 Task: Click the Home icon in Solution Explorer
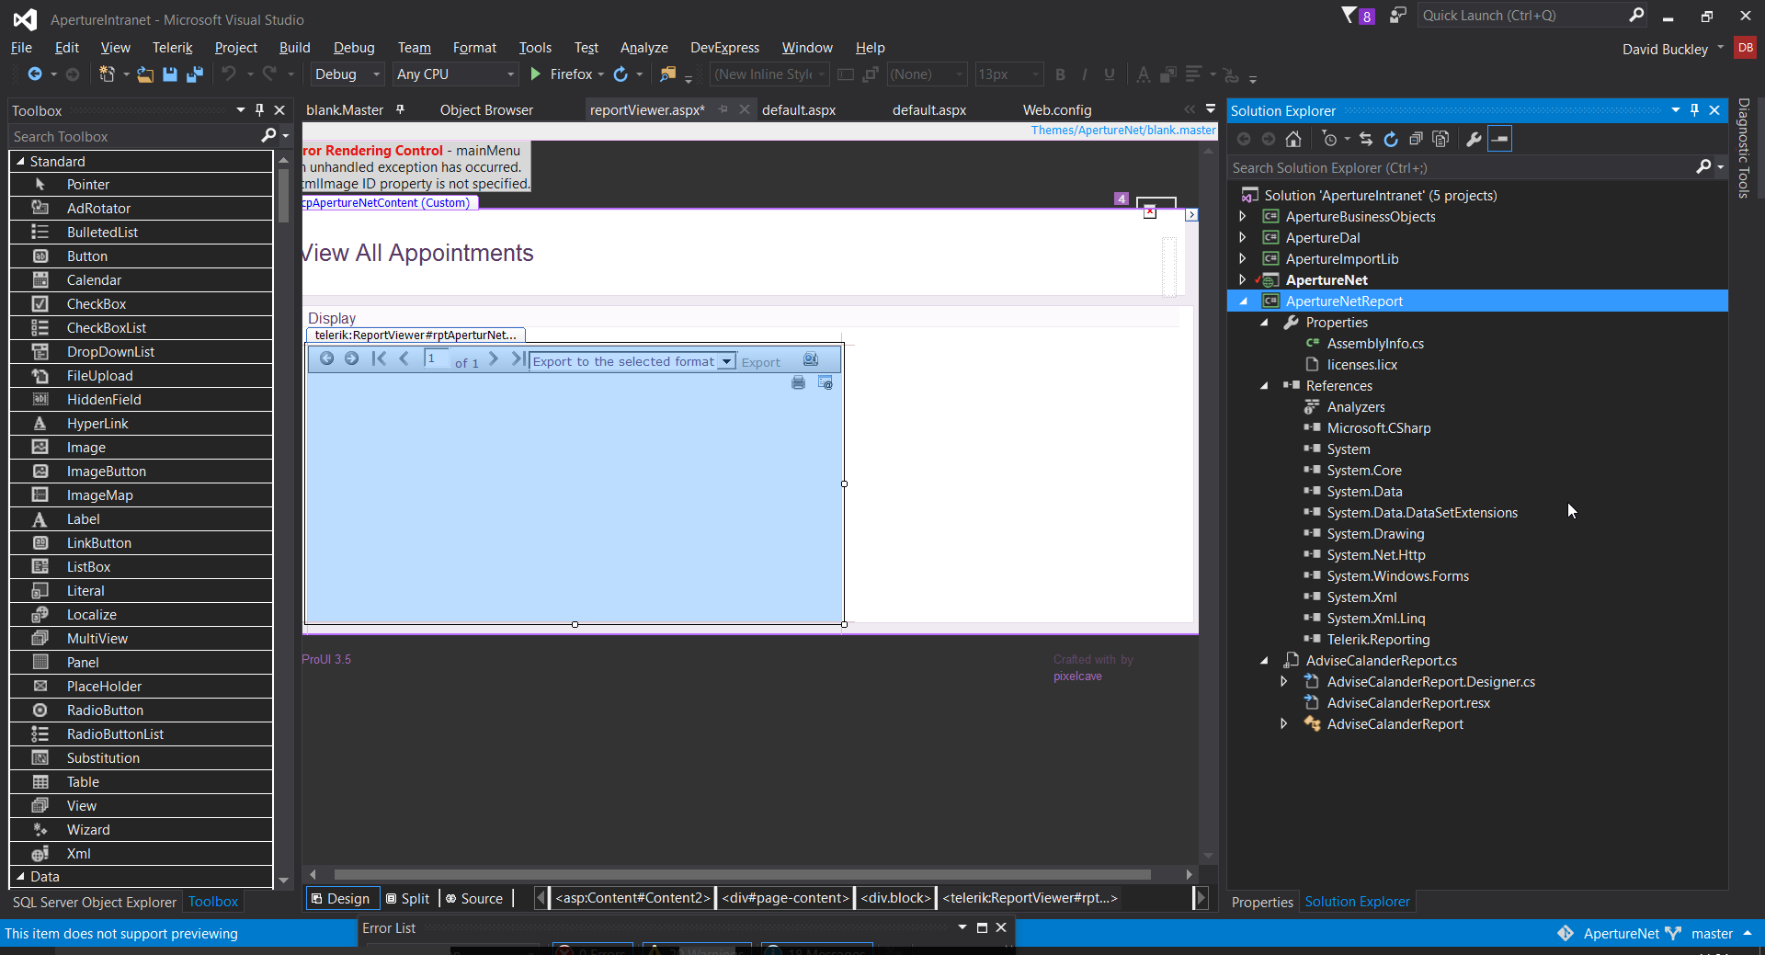(x=1293, y=139)
